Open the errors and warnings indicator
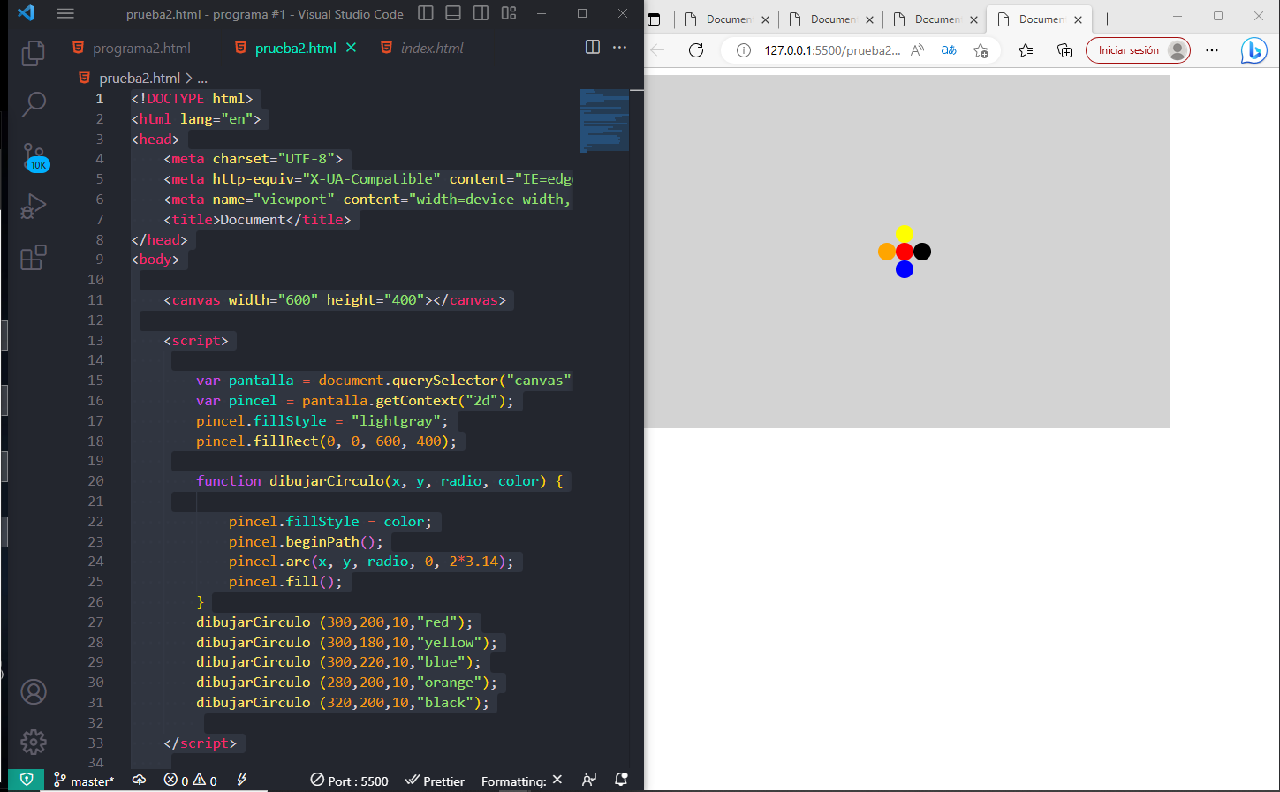Viewport: 1280px width, 792px height. pyautogui.click(x=190, y=781)
